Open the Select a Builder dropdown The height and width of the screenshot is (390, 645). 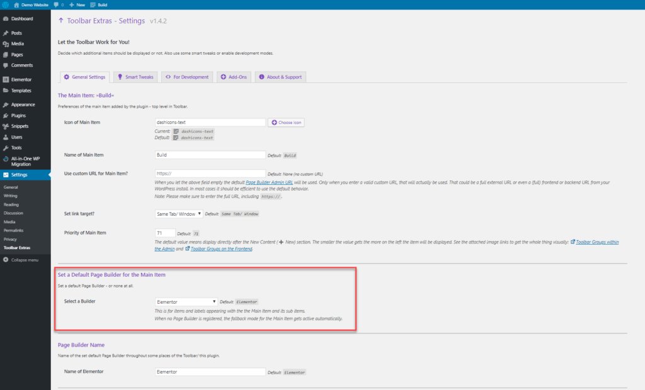(186, 302)
